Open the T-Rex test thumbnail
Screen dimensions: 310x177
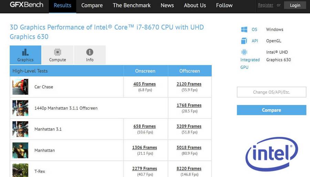coord(20,170)
